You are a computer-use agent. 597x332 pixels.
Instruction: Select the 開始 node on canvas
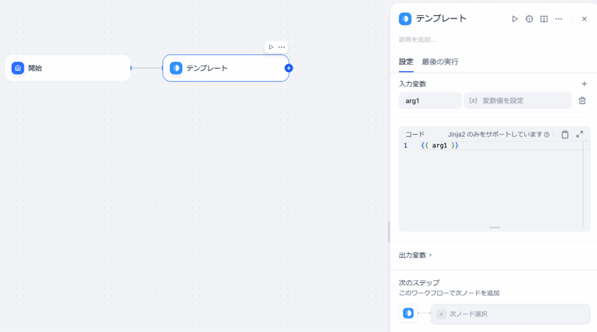(68, 68)
